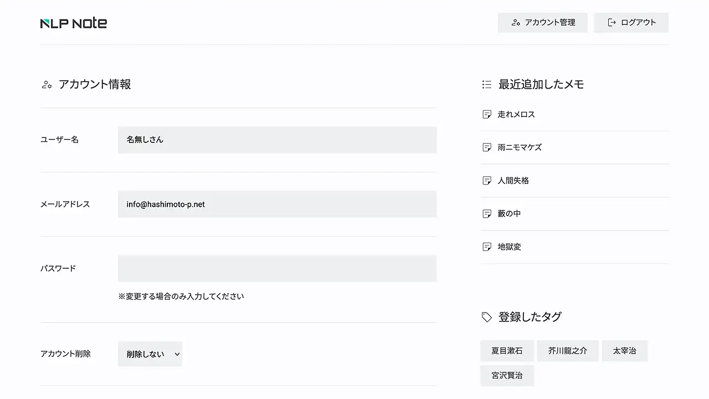Focus the メールアドレス input field

[x=277, y=204]
